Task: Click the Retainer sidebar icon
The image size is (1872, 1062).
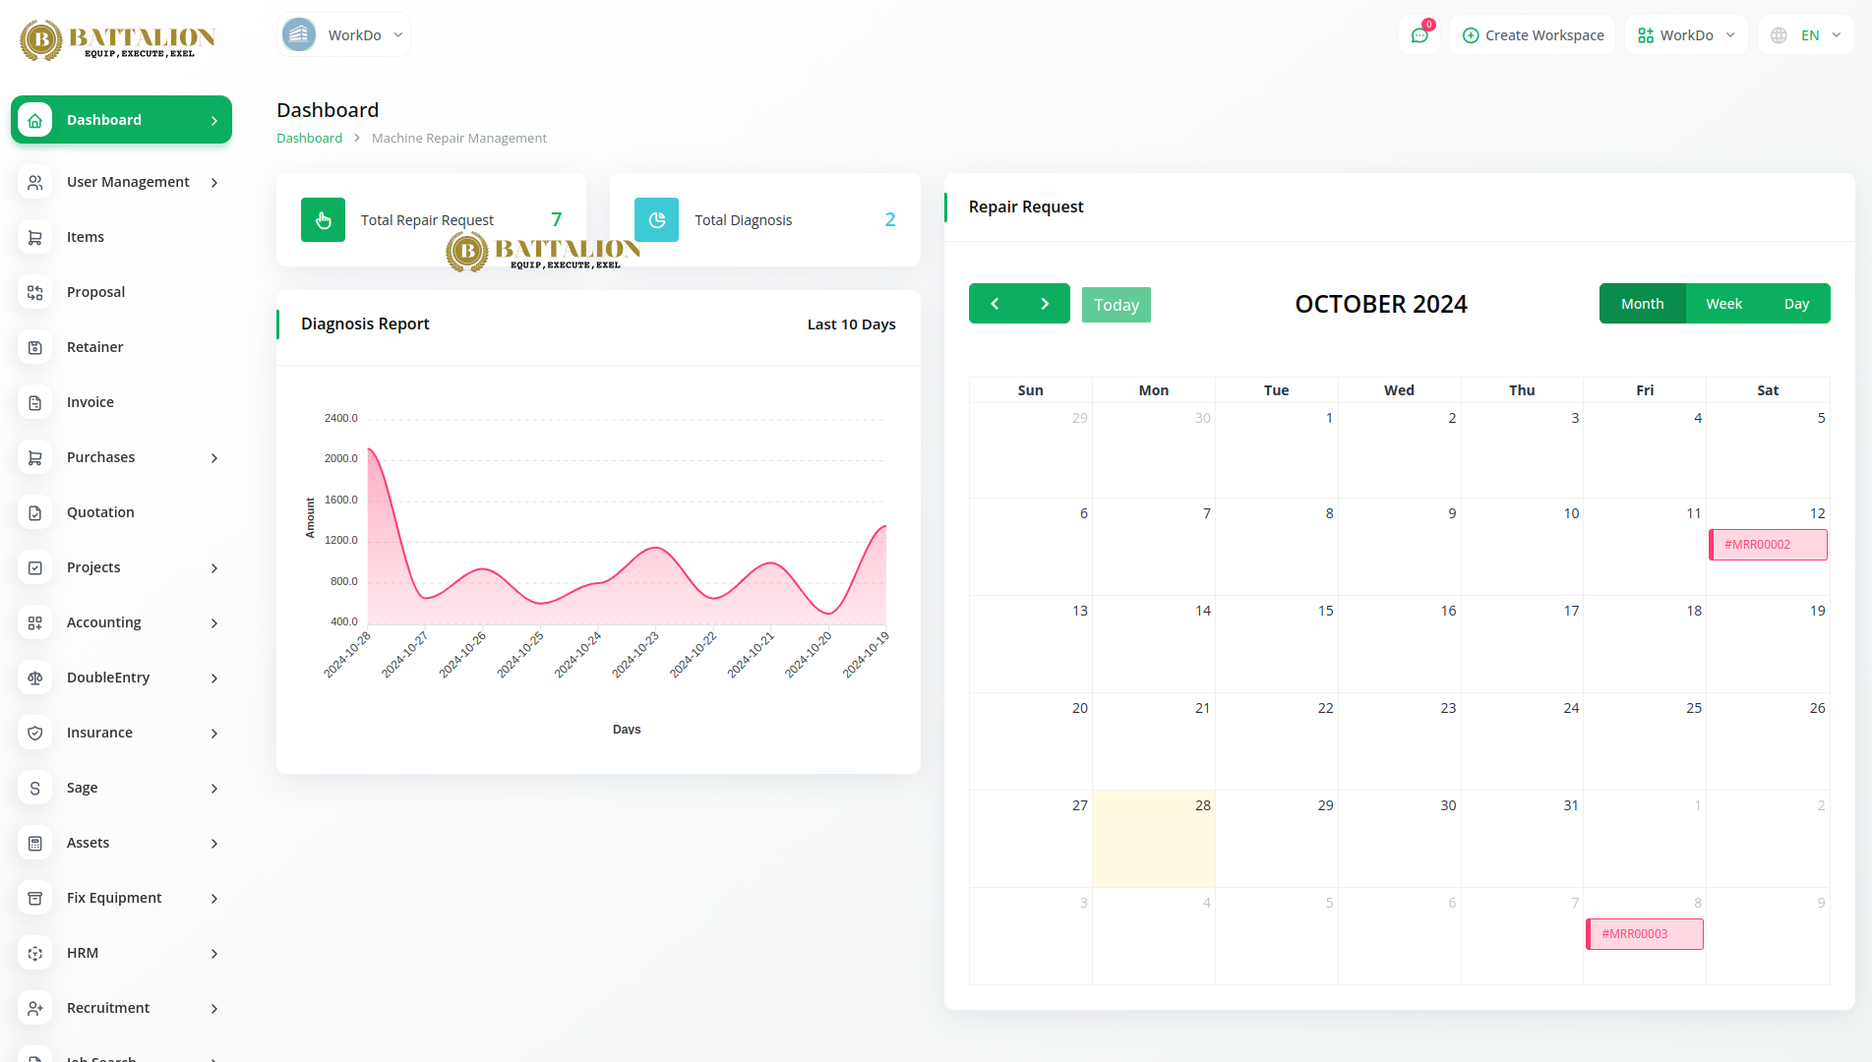Action: pos(35,347)
